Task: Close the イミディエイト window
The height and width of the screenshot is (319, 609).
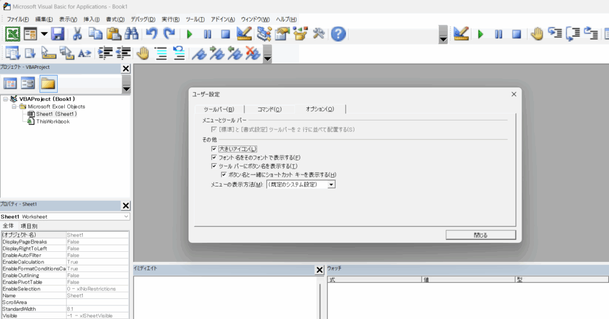Action: [319, 270]
